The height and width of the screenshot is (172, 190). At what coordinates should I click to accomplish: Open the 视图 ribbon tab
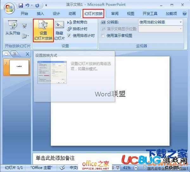[x=130, y=13]
